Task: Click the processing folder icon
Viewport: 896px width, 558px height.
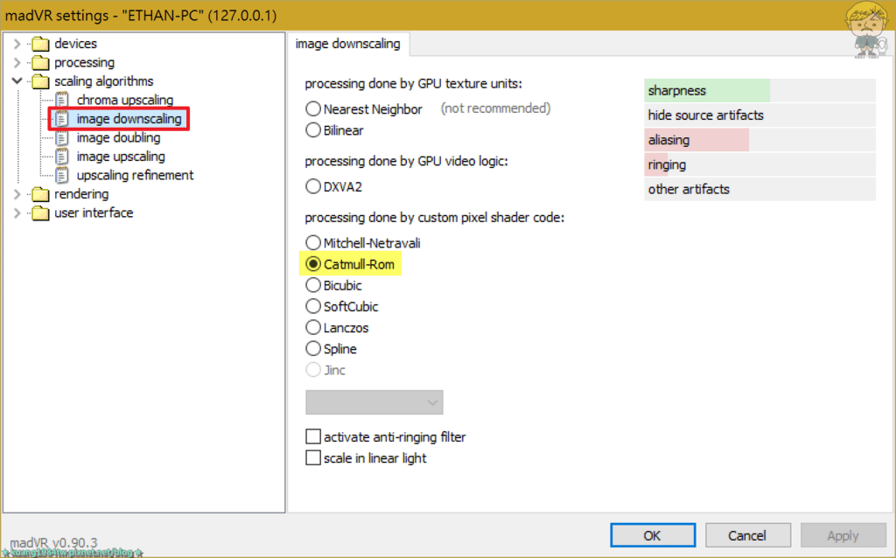Action: click(x=40, y=62)
